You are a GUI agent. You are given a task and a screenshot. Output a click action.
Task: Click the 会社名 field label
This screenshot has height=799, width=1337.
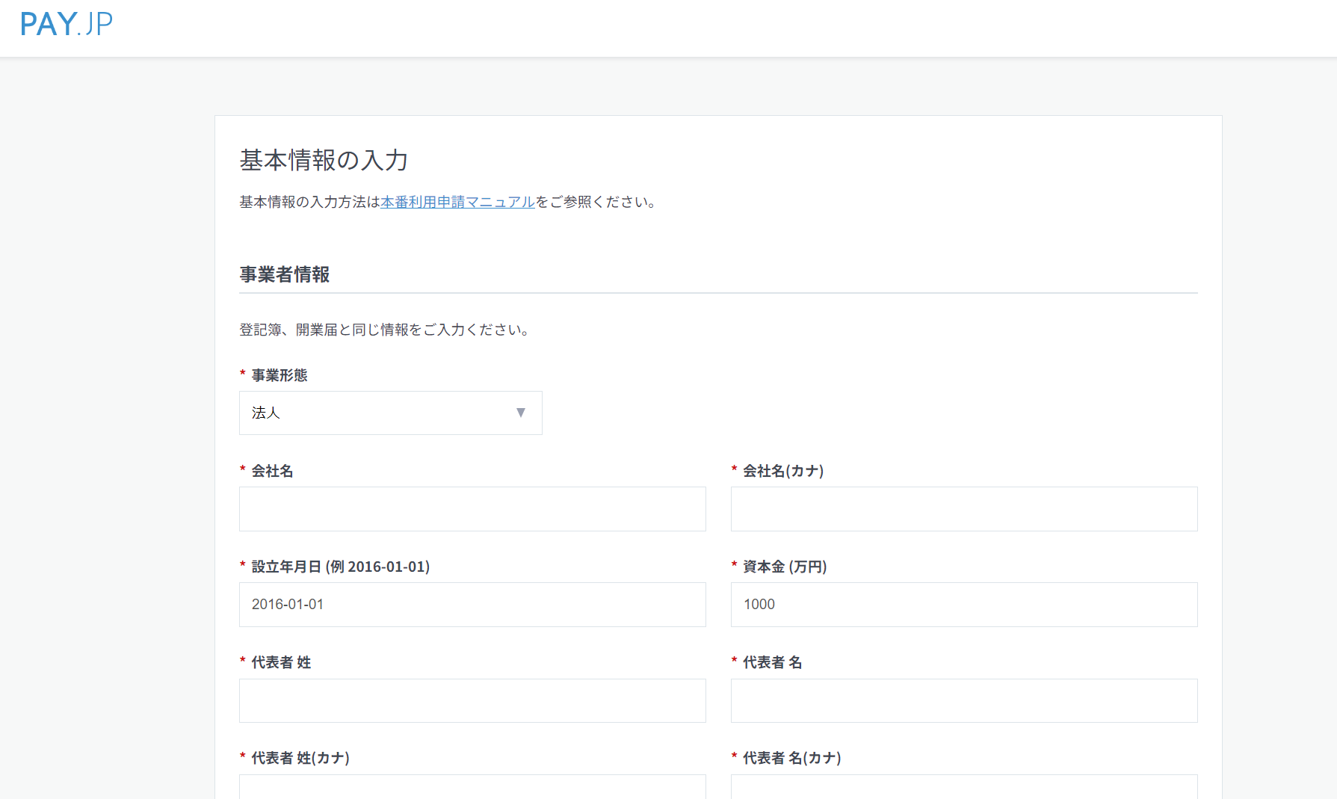click(x=272, y=471)
